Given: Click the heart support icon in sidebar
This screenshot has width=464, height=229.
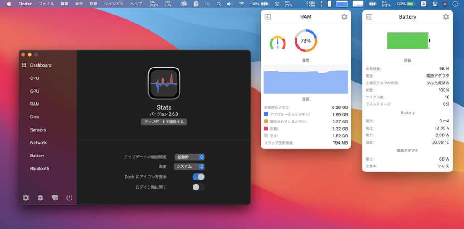Looking at the screenshot, I should tap(55, 198).
